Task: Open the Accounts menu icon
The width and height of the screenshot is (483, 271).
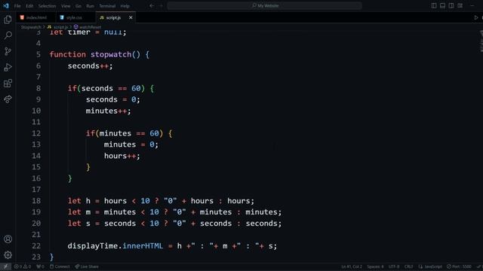Action: pyautogui.click(x=8, y=239)
